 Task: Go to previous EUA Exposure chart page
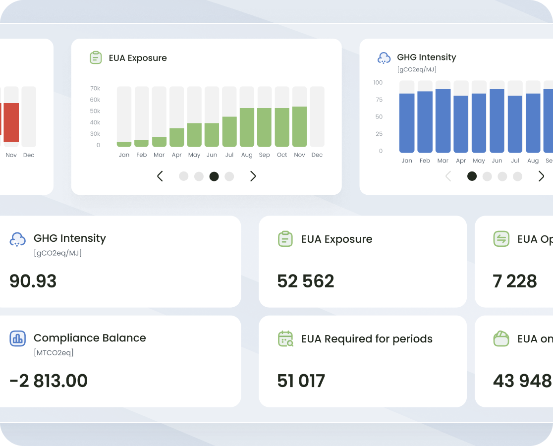coord(160,176)
